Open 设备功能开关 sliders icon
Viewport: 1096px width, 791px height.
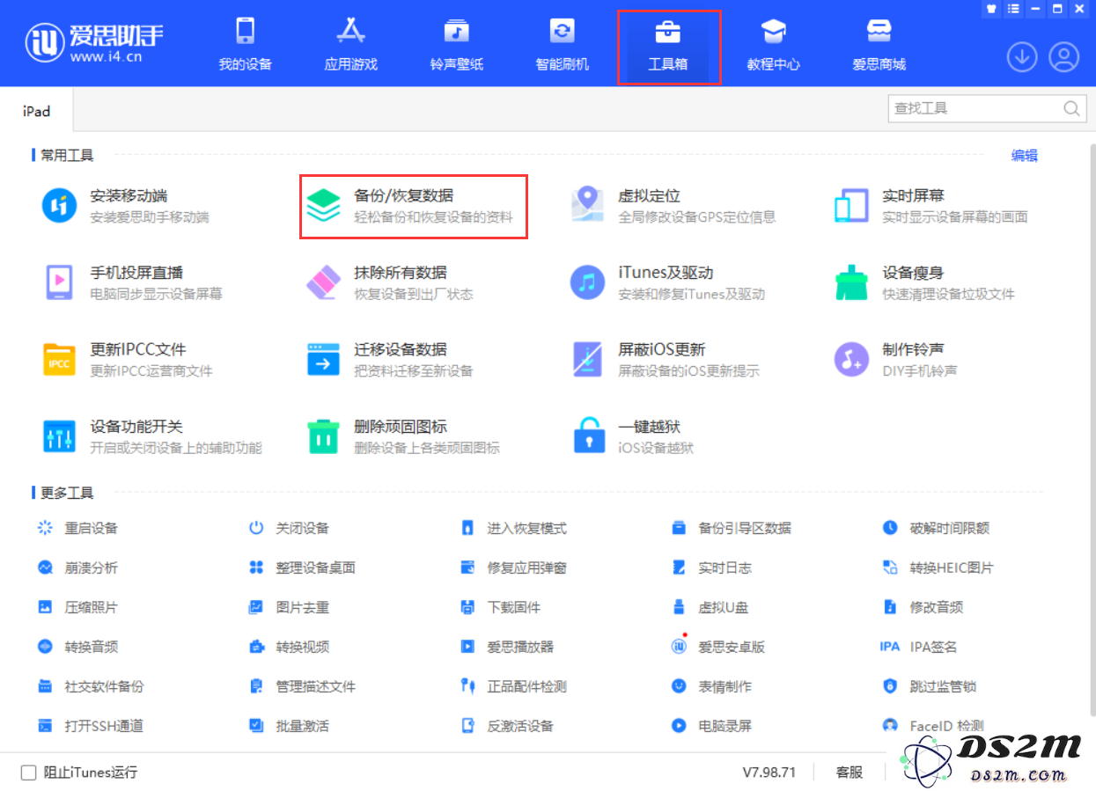(59, 436)
